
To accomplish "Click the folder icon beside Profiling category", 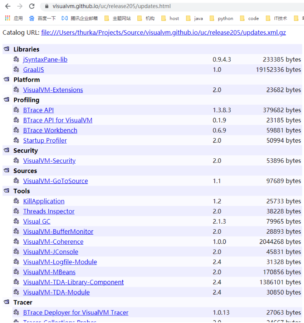I will (x=6, y=100).
